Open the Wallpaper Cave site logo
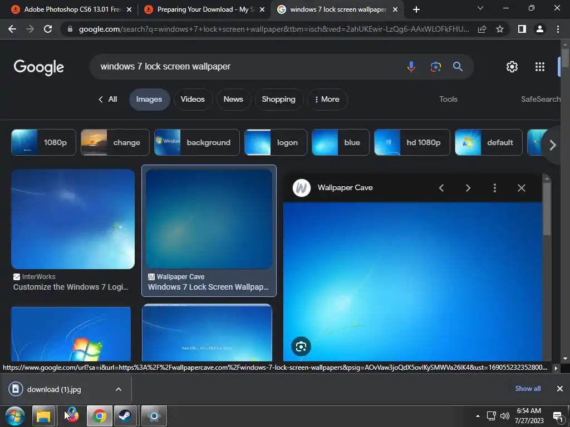 pyautogui.click(x=301, y=188)
